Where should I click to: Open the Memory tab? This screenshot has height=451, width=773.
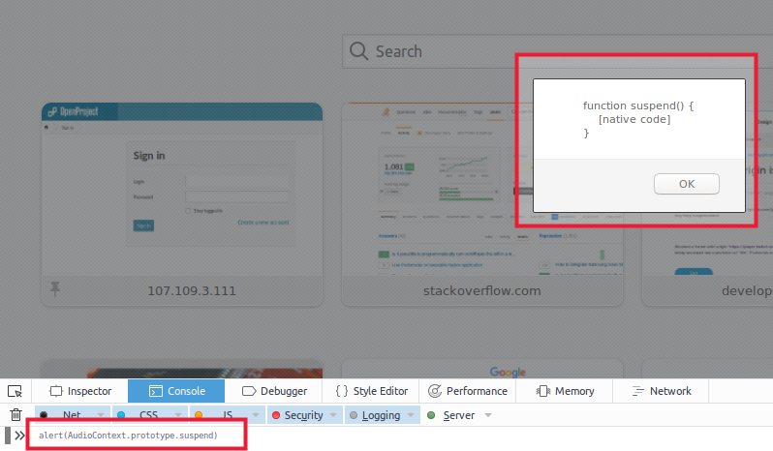pos(565,391)
